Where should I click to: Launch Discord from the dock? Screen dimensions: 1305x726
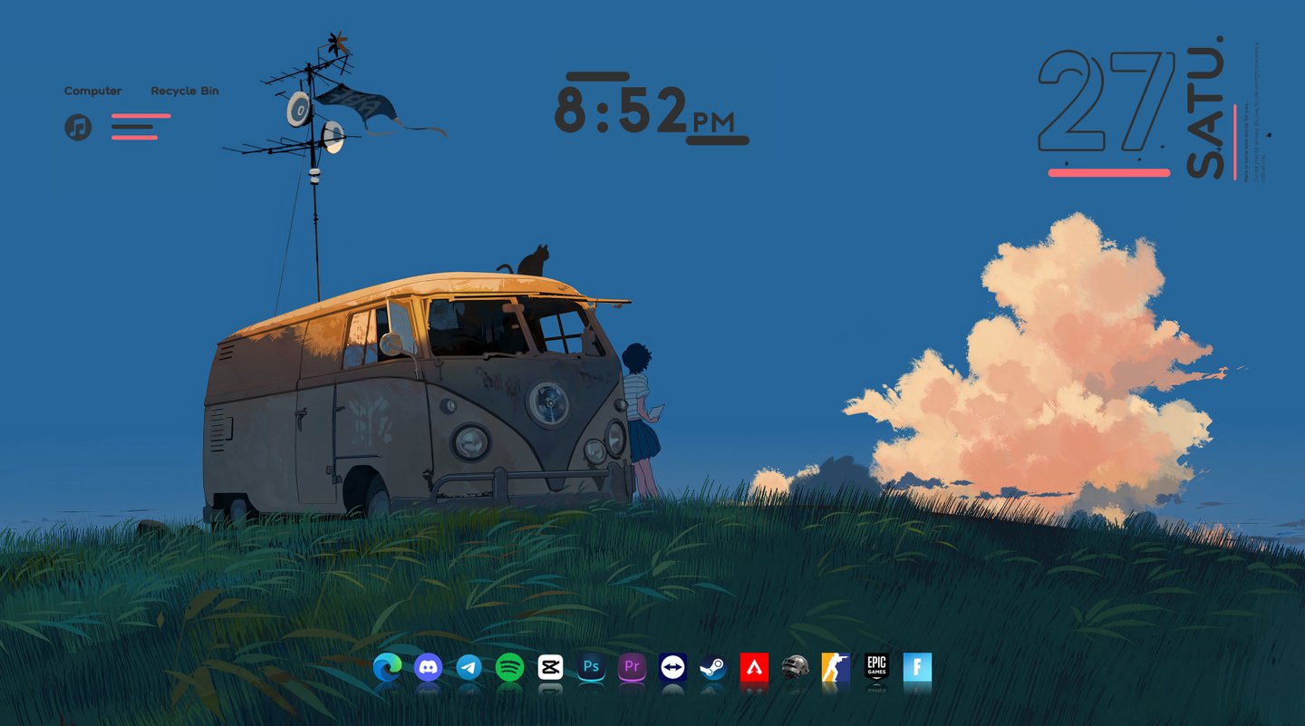tap(428, 668)
